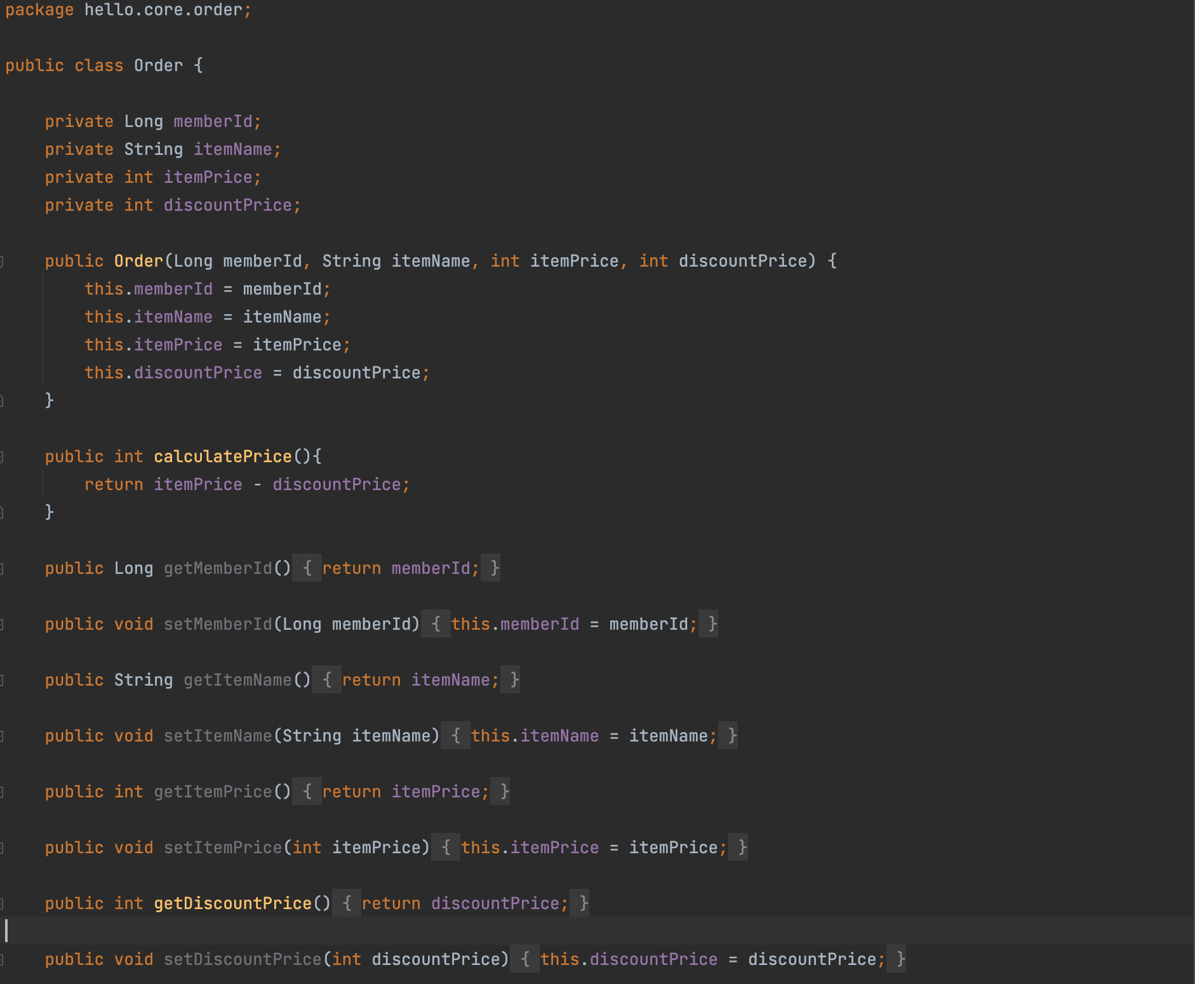
Task: Click the setItemName method name
Action: (218, 736)
